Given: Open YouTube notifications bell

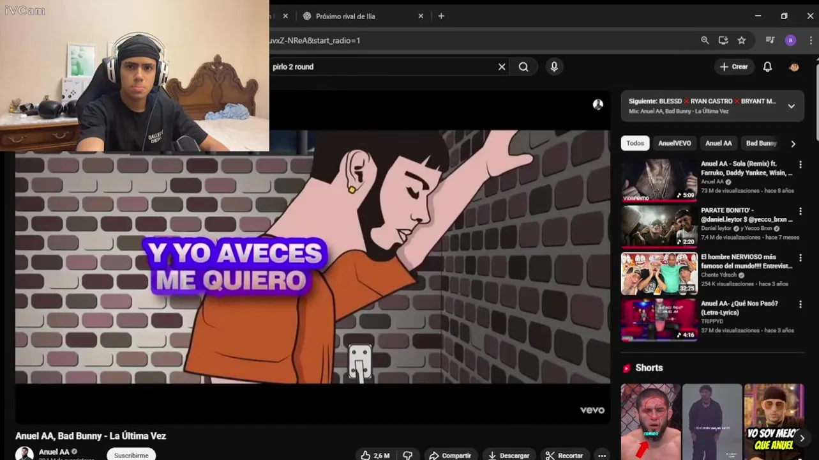Looking at the screenshot, I should pos(768,66).
